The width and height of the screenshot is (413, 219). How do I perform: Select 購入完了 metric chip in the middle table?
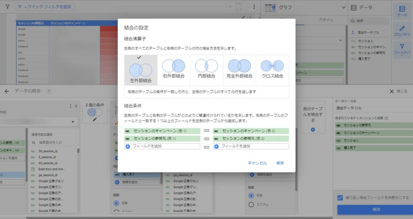pos(137,175)
